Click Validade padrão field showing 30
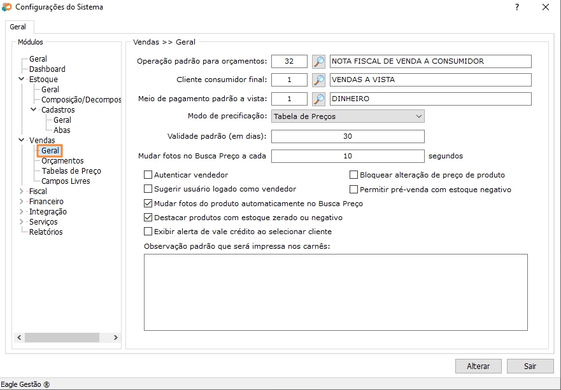 pyautogui.click(x=348, y=136)
